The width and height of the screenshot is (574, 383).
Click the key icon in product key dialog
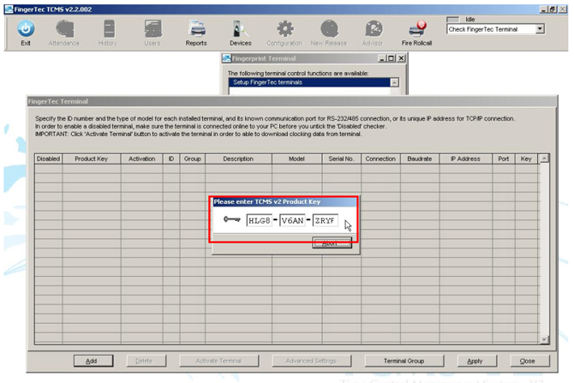click(x=231, y=219)
